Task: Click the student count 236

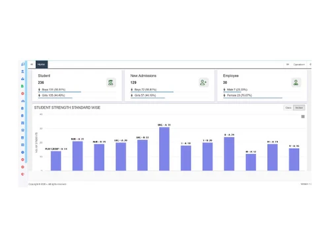Action: tap(41, 83)
